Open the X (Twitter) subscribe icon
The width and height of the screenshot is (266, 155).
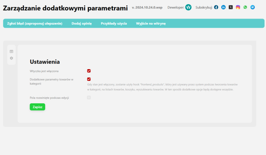click(x=231, y=7)
